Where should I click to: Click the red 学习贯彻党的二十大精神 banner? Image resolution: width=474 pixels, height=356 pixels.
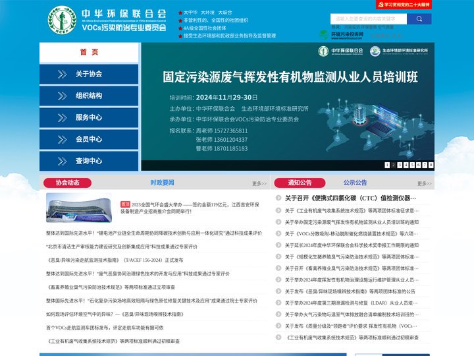404,5
